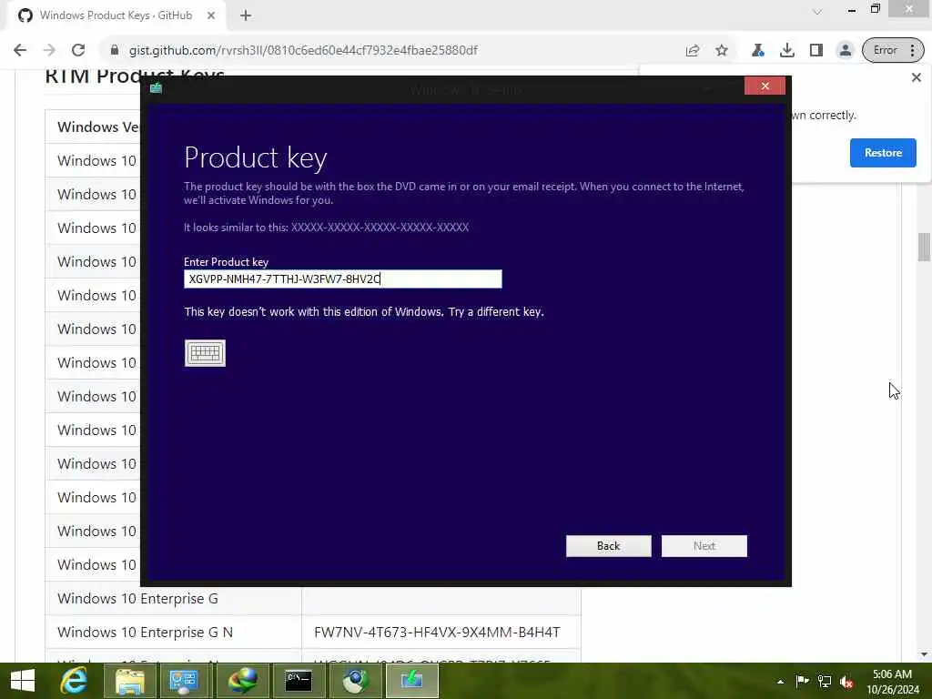
Task: Open the on-screen keyboard in Setup
Action: (205, 353)
